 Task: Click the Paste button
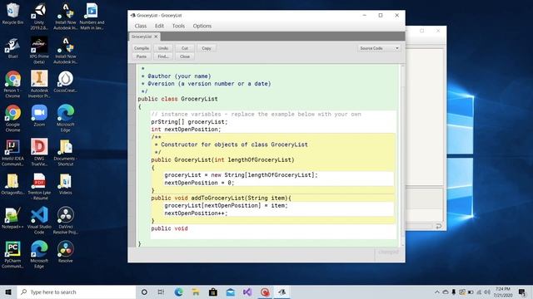tap(142, 56)
